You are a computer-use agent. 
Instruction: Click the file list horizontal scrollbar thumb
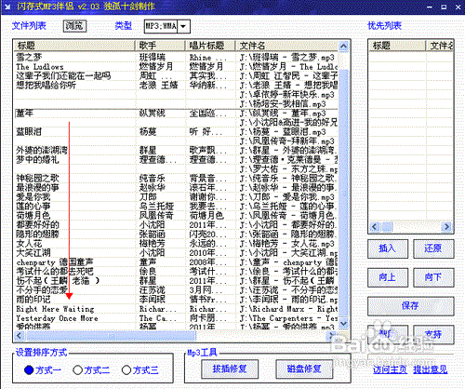111,336
